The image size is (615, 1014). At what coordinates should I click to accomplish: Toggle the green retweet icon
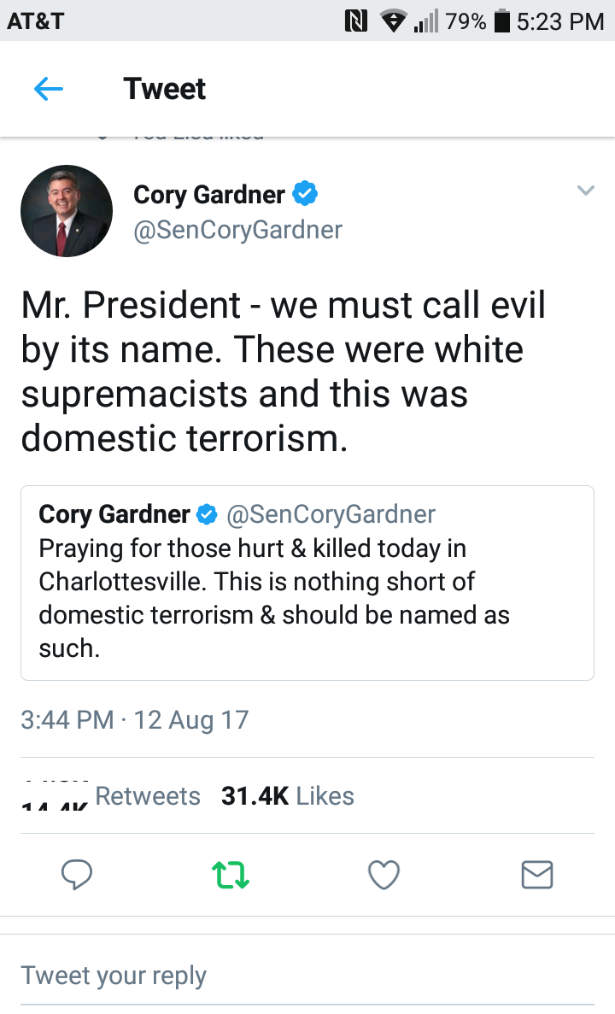point(231,874)
